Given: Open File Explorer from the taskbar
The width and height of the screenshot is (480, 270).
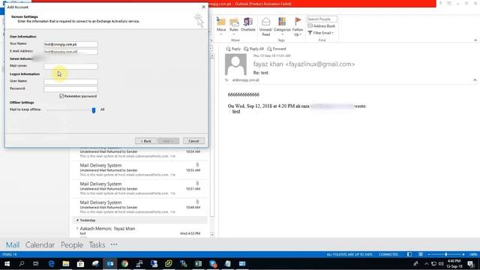Looking at the screenshot, I should [x=66, y=263].
